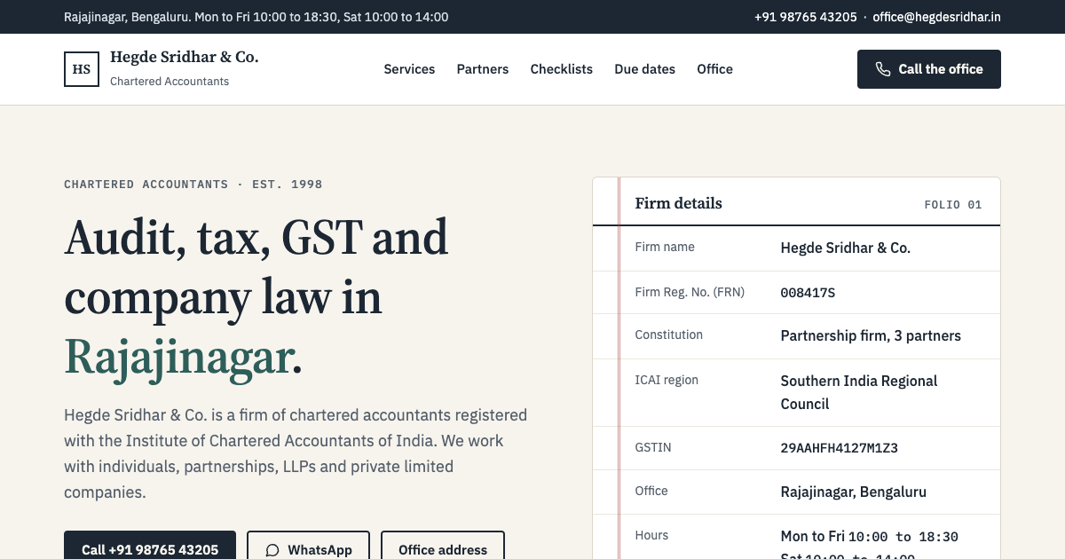Click the ICAI region label

(x=667, y=380)
